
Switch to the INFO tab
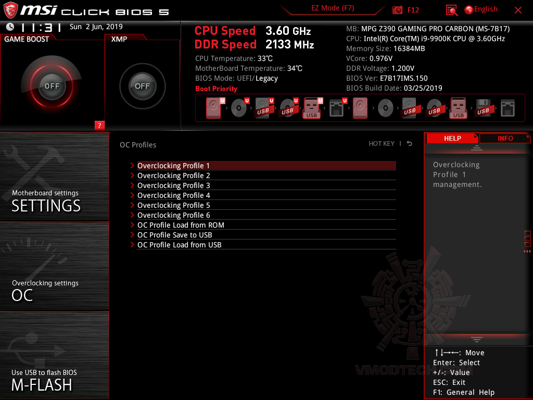(504, 138)
